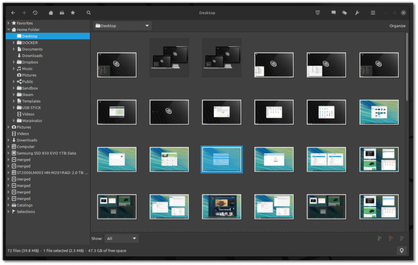Screen dimensions: 418x265
Task: Collapse the Home Folder tree node
Action: (x=9, y=29)
